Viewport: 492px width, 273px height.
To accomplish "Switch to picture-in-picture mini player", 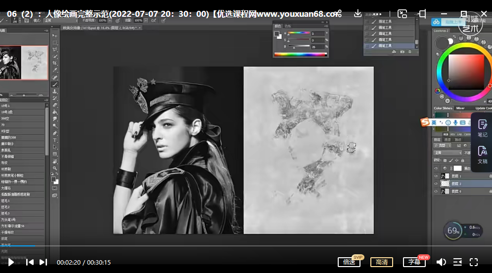I will (x=403, y=14).
